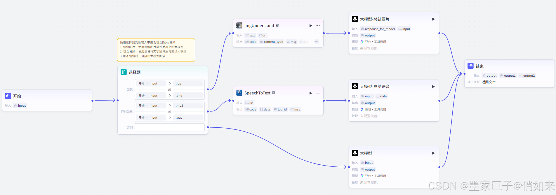Run the 大模型-总结语音 node

433,87
